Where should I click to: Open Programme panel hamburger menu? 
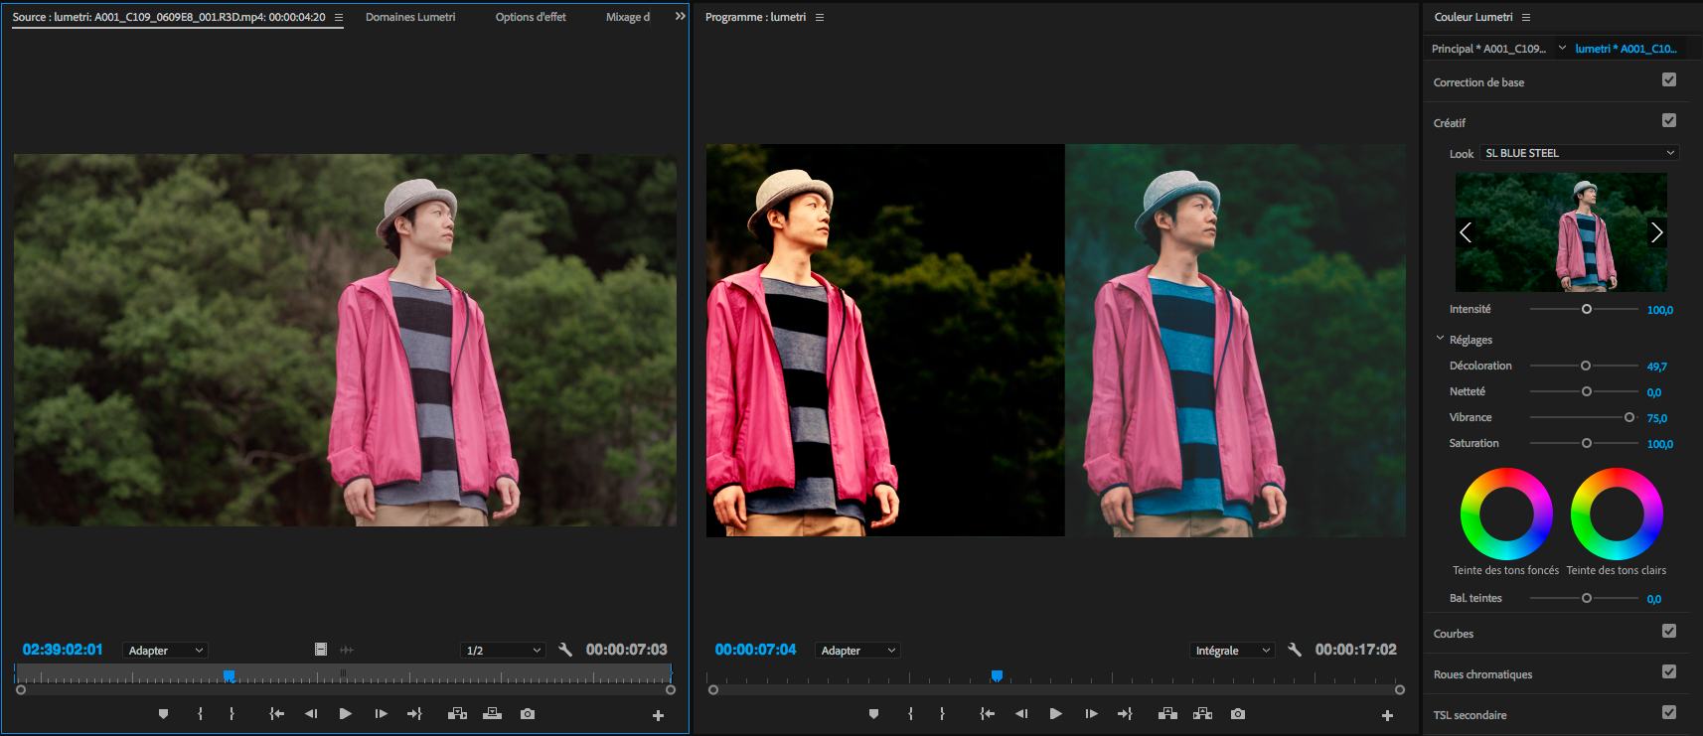tap(820, 18)
